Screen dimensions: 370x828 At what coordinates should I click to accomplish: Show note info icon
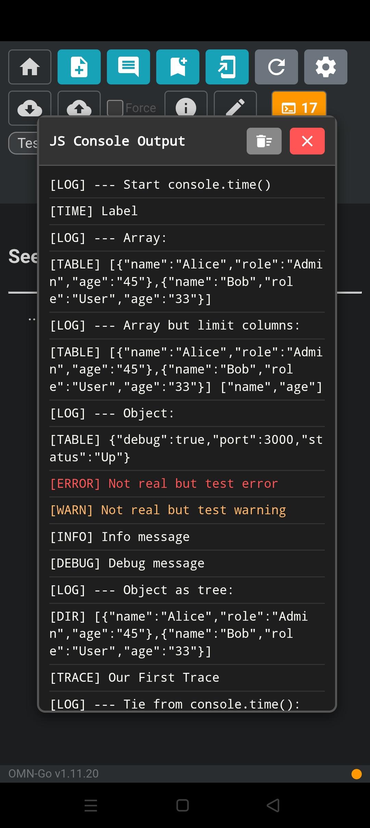[186, 104]
